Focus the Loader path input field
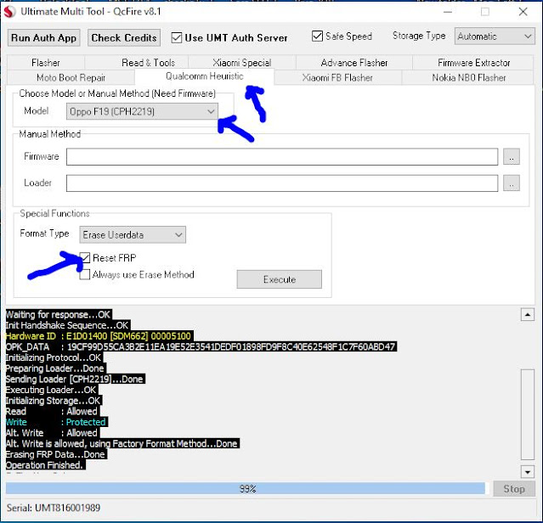Screen dimensions: 543x523 click(x=282, y=183)
